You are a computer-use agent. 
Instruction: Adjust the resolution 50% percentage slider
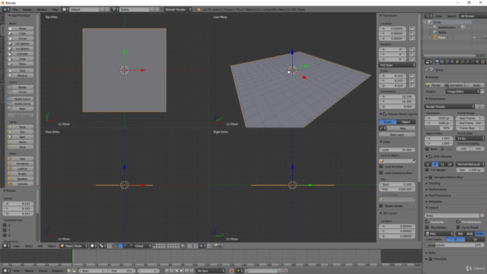(439, 128)
